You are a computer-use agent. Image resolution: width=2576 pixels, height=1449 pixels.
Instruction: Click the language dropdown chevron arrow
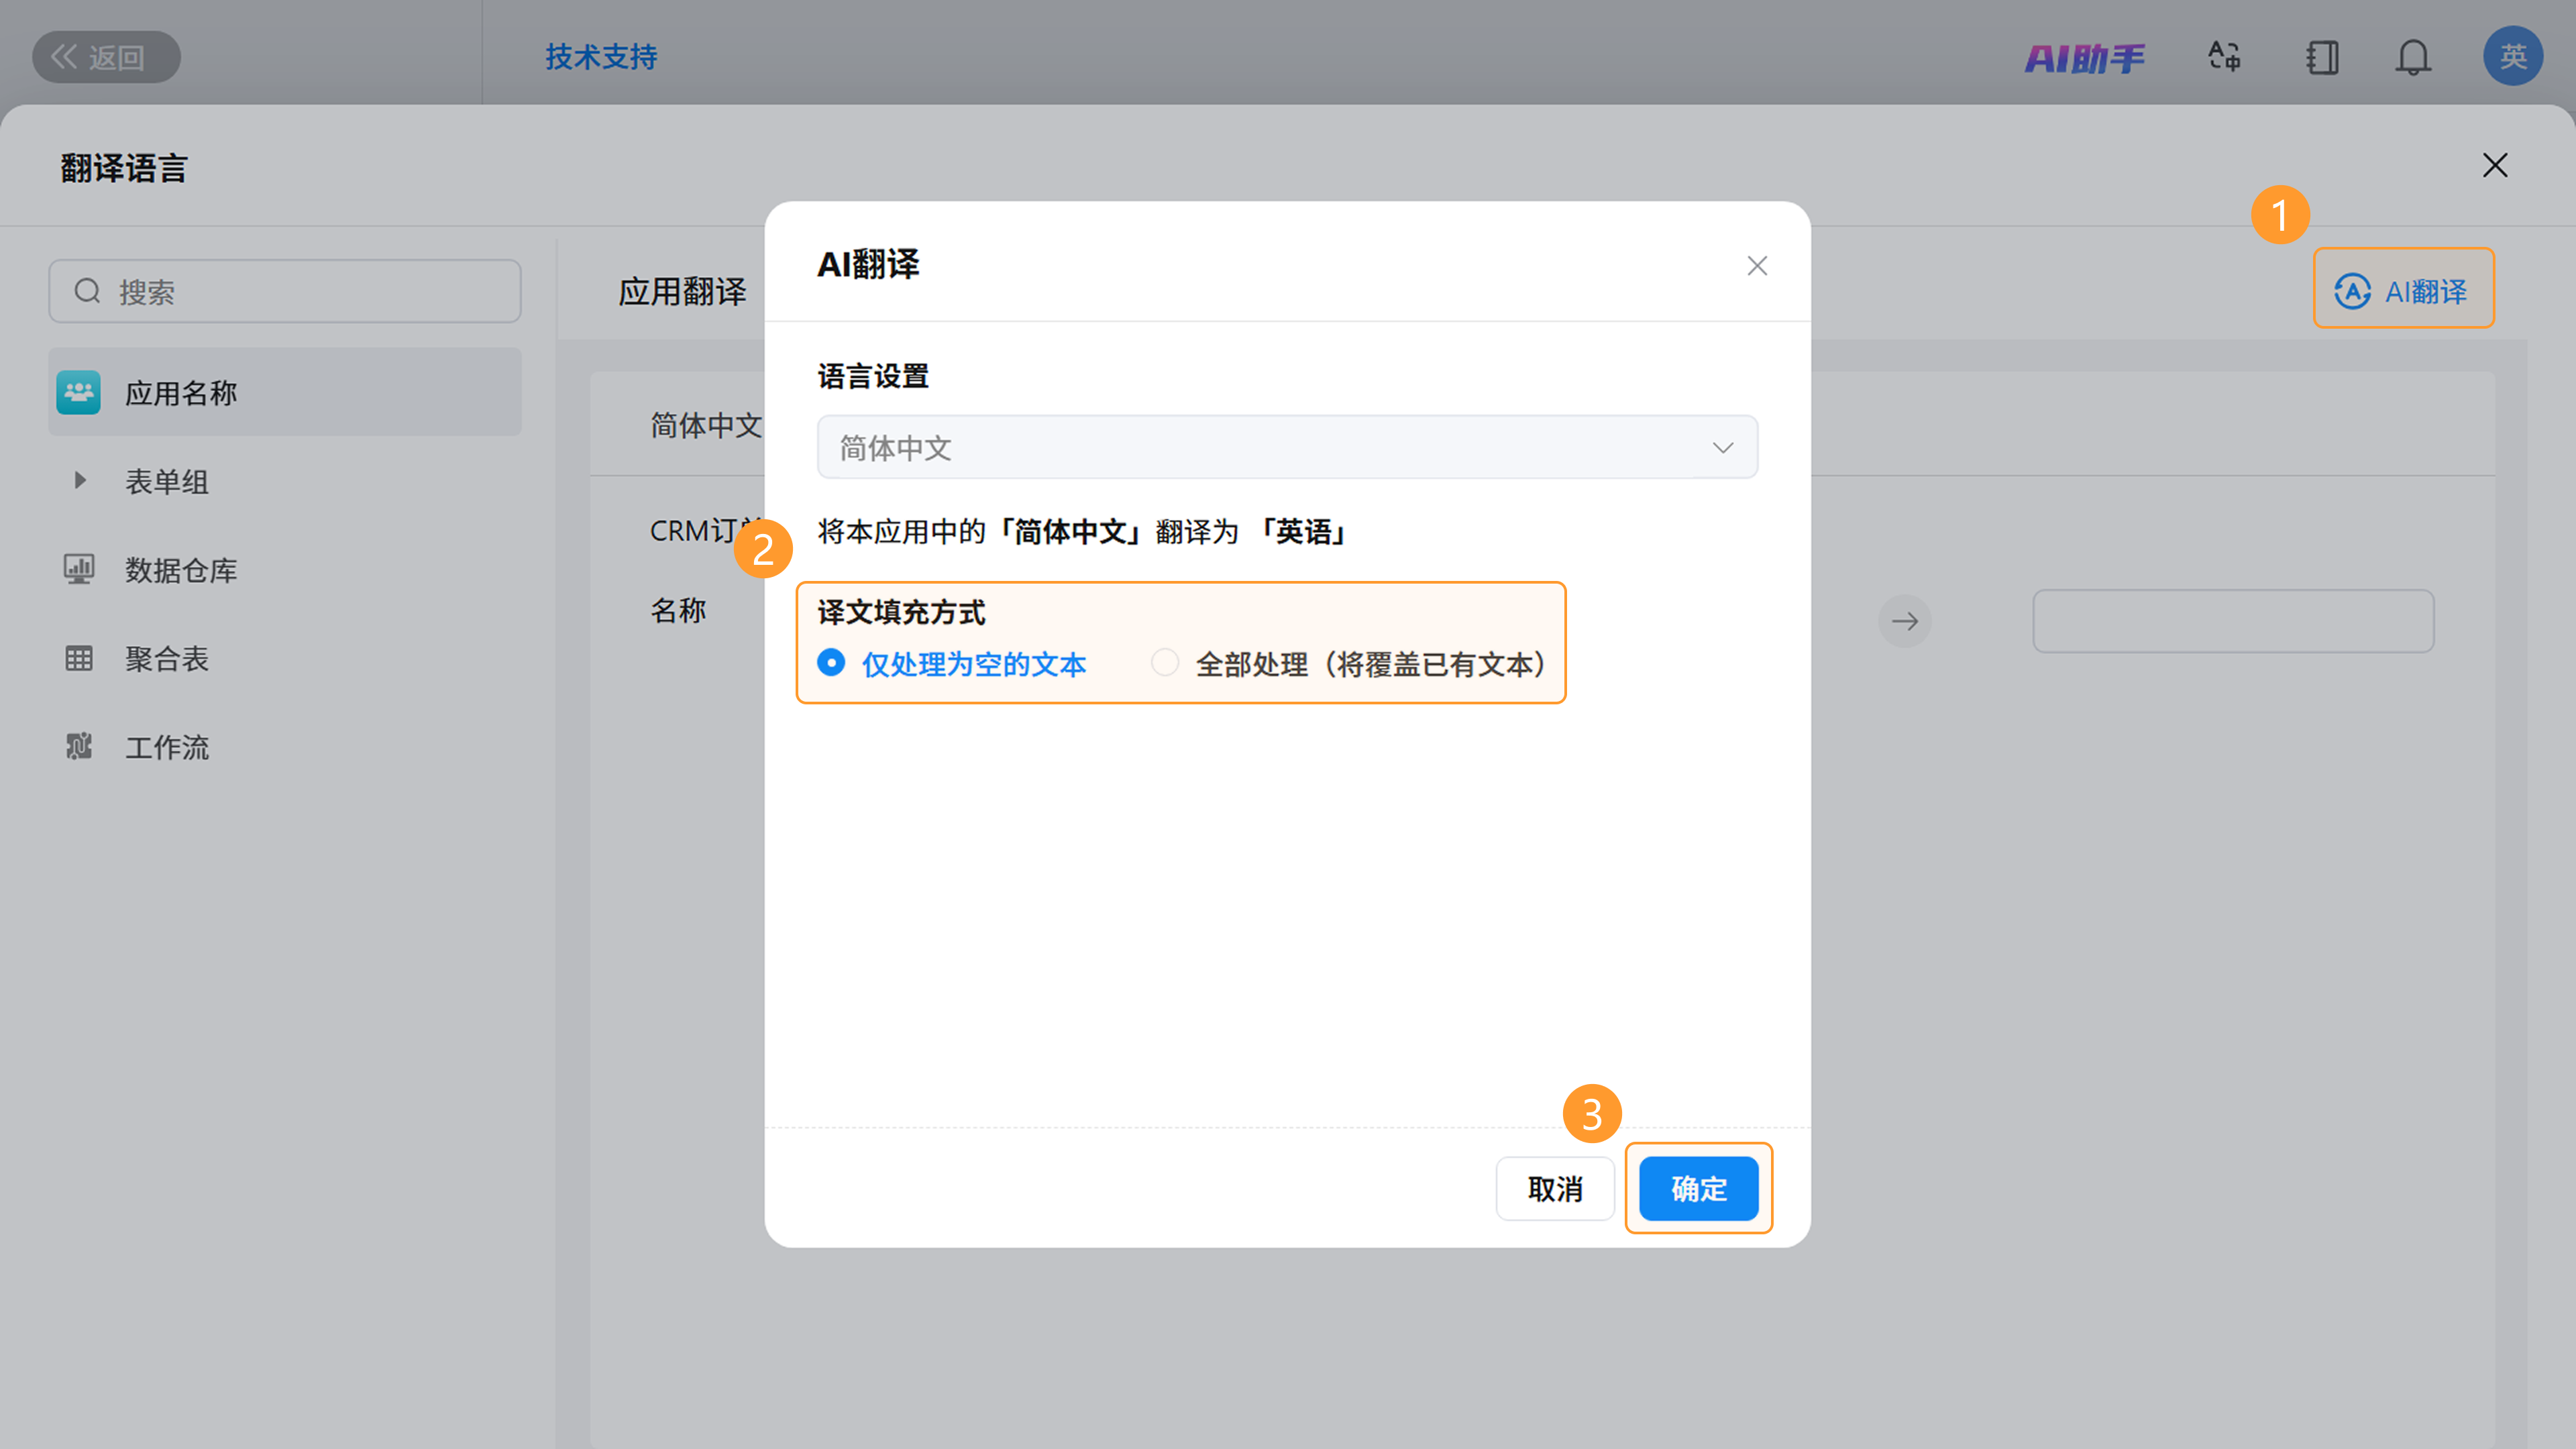(x=1722, y=447)
